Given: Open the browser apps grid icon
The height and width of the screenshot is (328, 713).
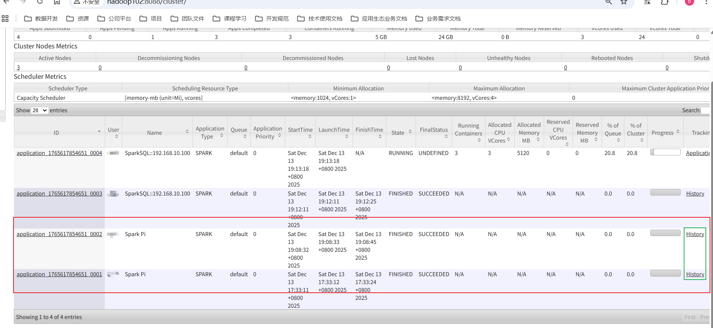Looking at the screenshot, I should (x=5, y=18).
